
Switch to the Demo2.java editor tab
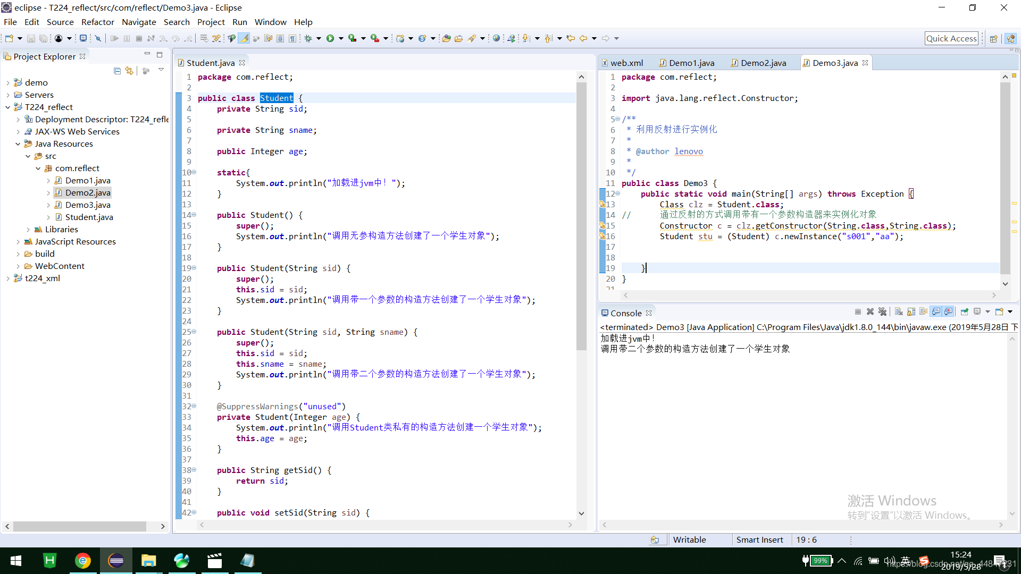point(758,63)
